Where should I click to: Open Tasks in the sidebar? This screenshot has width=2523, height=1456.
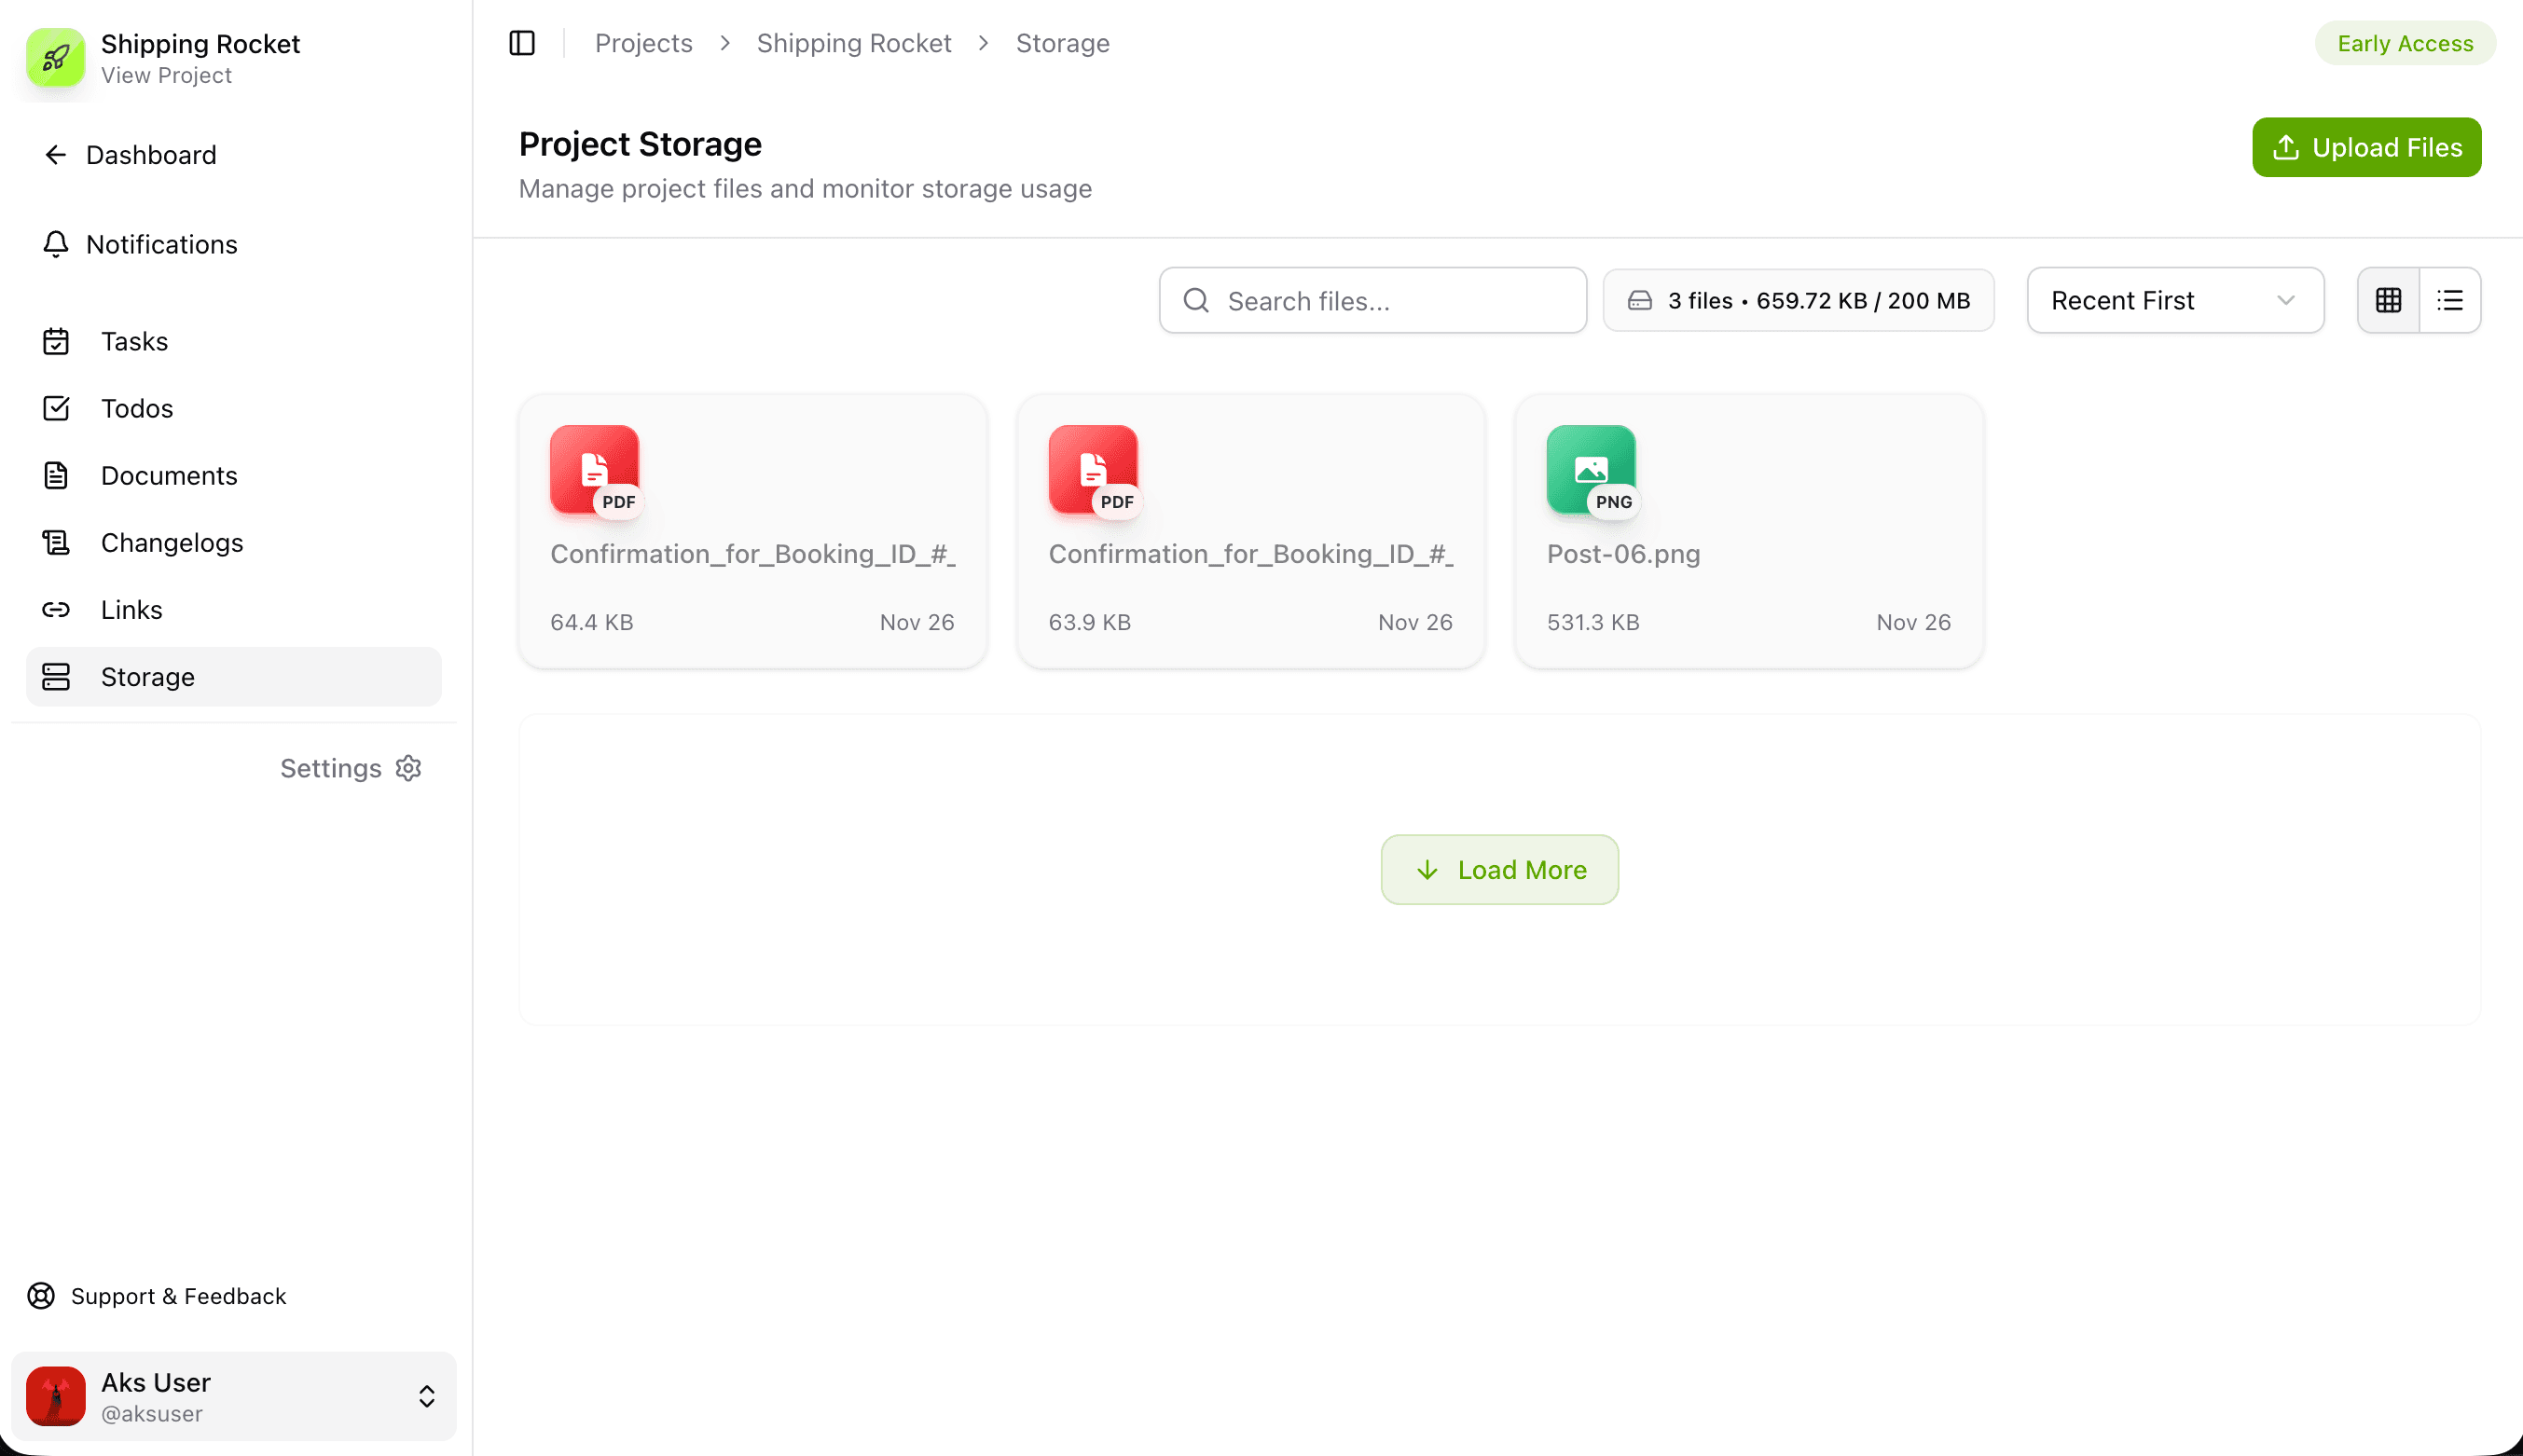[x=134, y=341]
